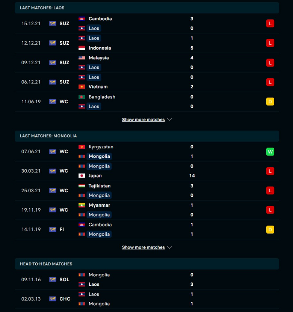Viewport: 293px width, 312px height.
Task: Click the chevron next to Mongolia's Show more matches
Action: (169, 247)
